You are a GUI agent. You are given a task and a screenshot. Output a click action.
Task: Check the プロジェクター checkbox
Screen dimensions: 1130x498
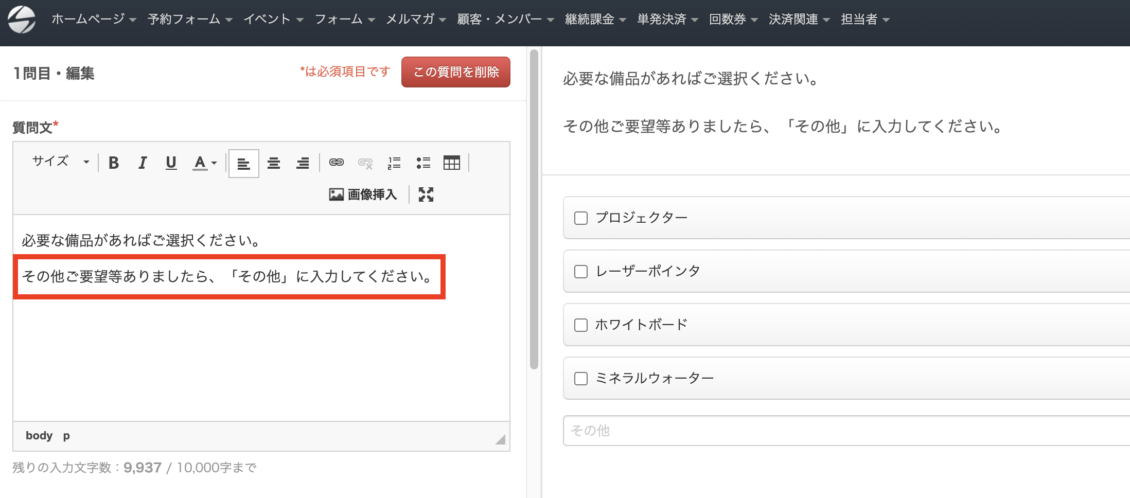pyautogui.click(x=581, y=218)
